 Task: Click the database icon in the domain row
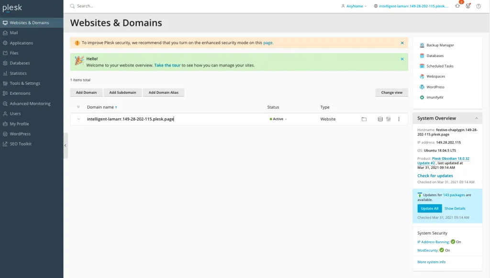[x=380, y=119]
